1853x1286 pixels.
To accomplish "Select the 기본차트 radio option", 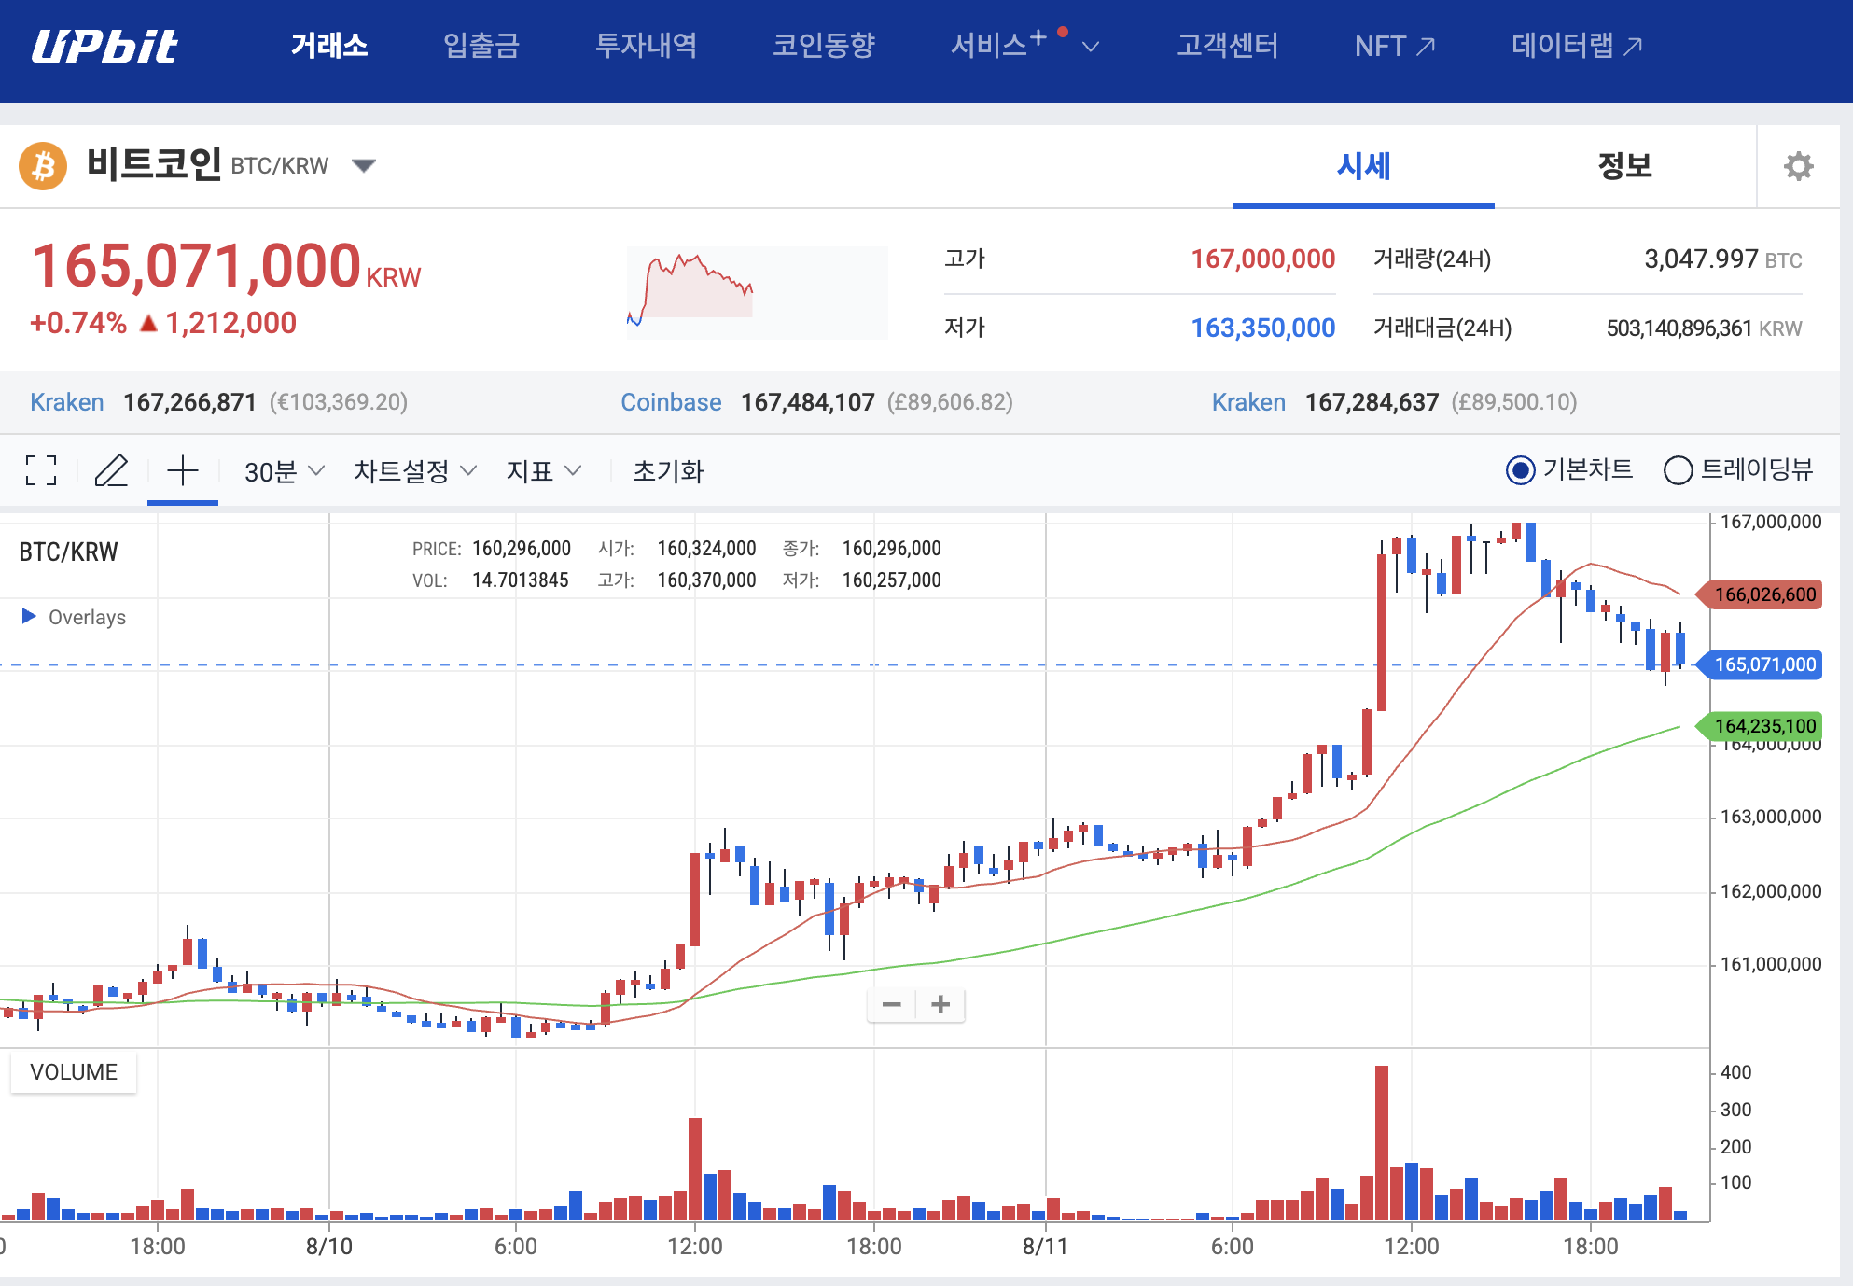I will [1520, 470].
